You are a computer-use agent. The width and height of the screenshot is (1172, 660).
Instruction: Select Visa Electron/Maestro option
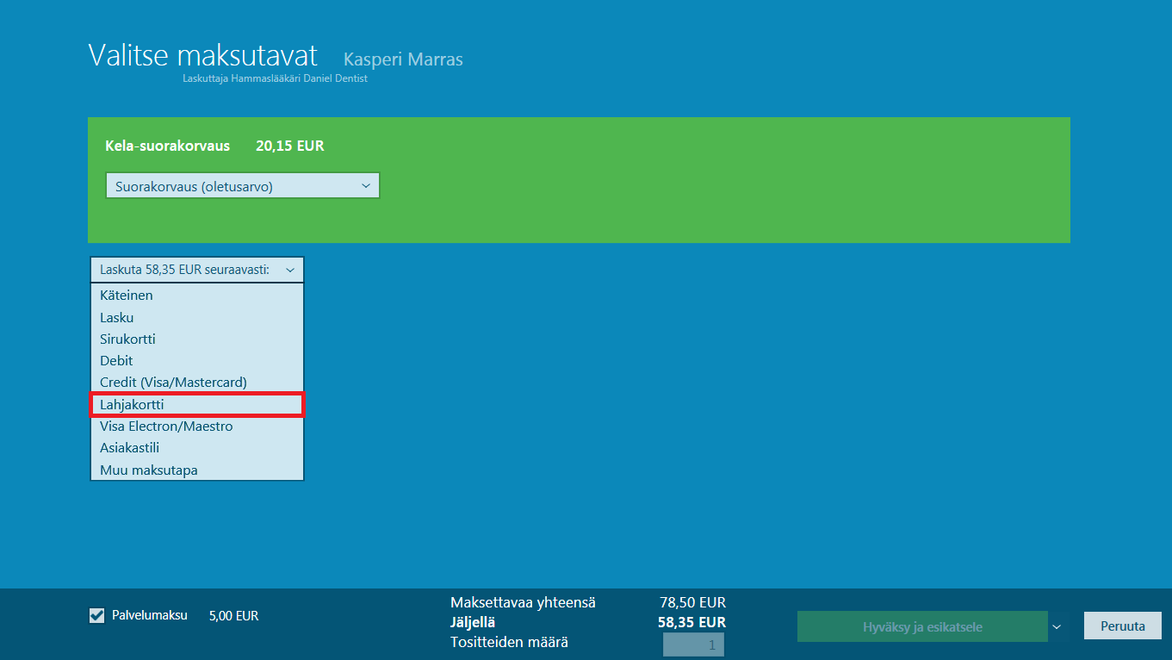click(x=196, y=426)
